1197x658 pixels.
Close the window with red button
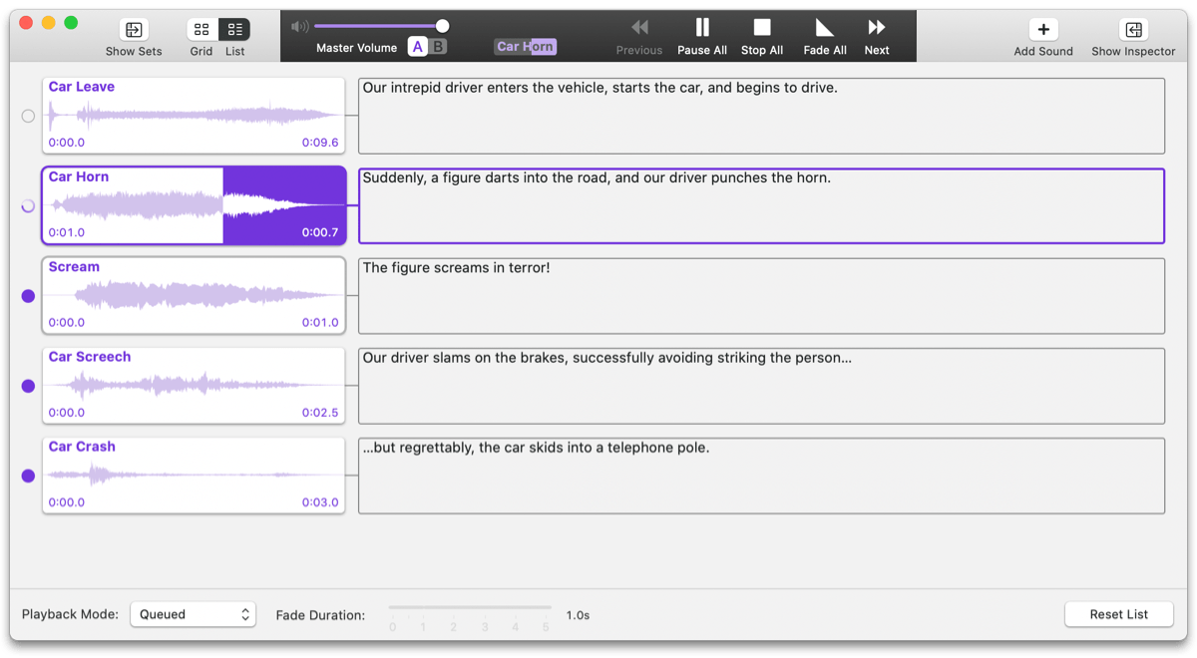[x=27, y=23]
